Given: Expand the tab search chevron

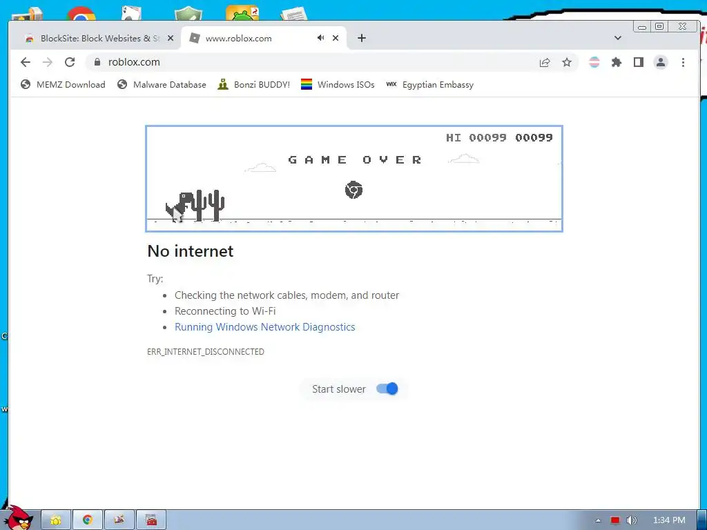Looking at the screenshot, I should tap(618, 38).
